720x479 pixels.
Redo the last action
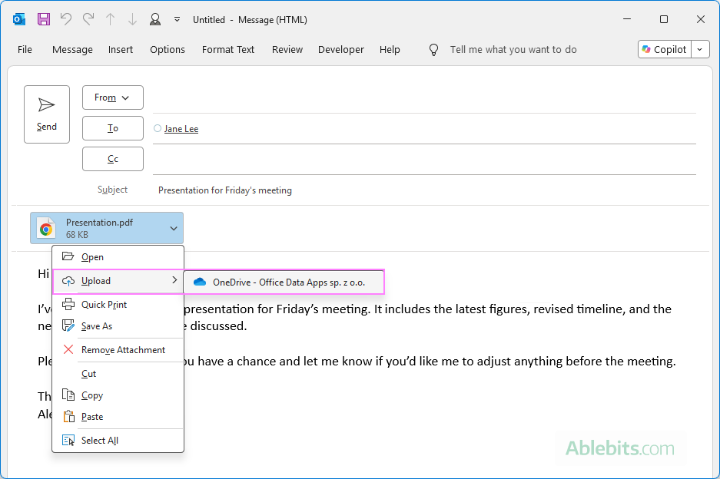[x=88, y=19]
